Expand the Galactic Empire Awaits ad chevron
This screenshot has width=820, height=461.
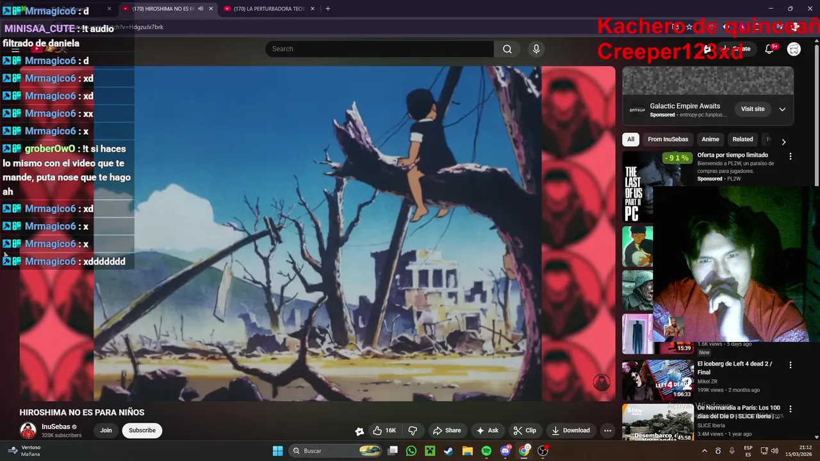click(x=782, y=109)
